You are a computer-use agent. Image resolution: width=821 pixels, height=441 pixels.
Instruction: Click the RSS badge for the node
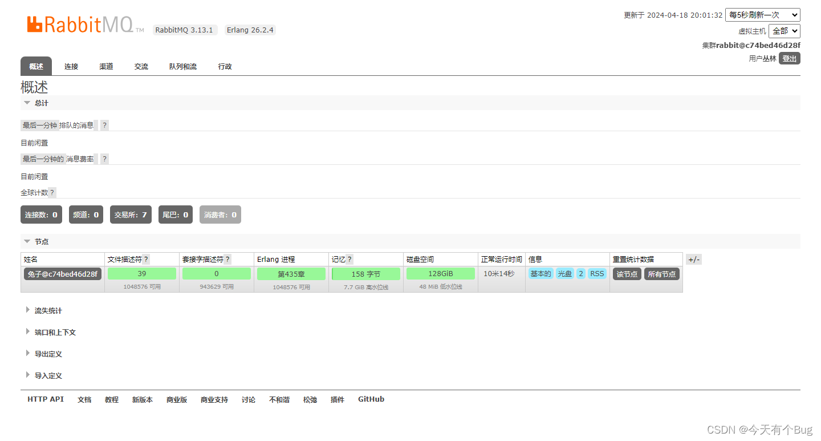[596, 273]
